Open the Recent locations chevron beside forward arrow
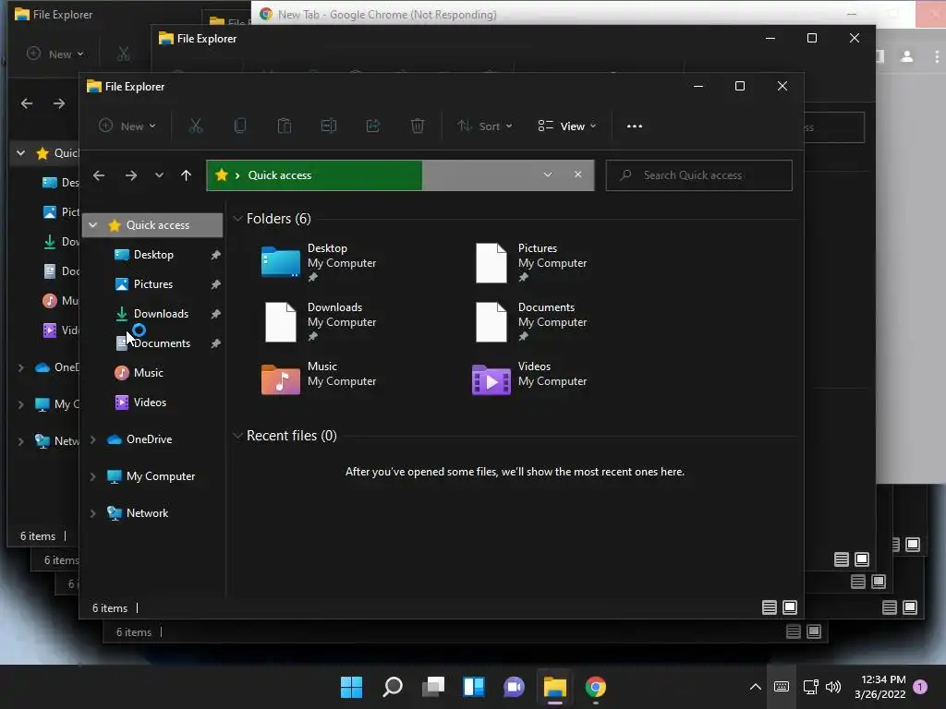The height and width of the screenshot is (709, 946). (x=159, y=175)
